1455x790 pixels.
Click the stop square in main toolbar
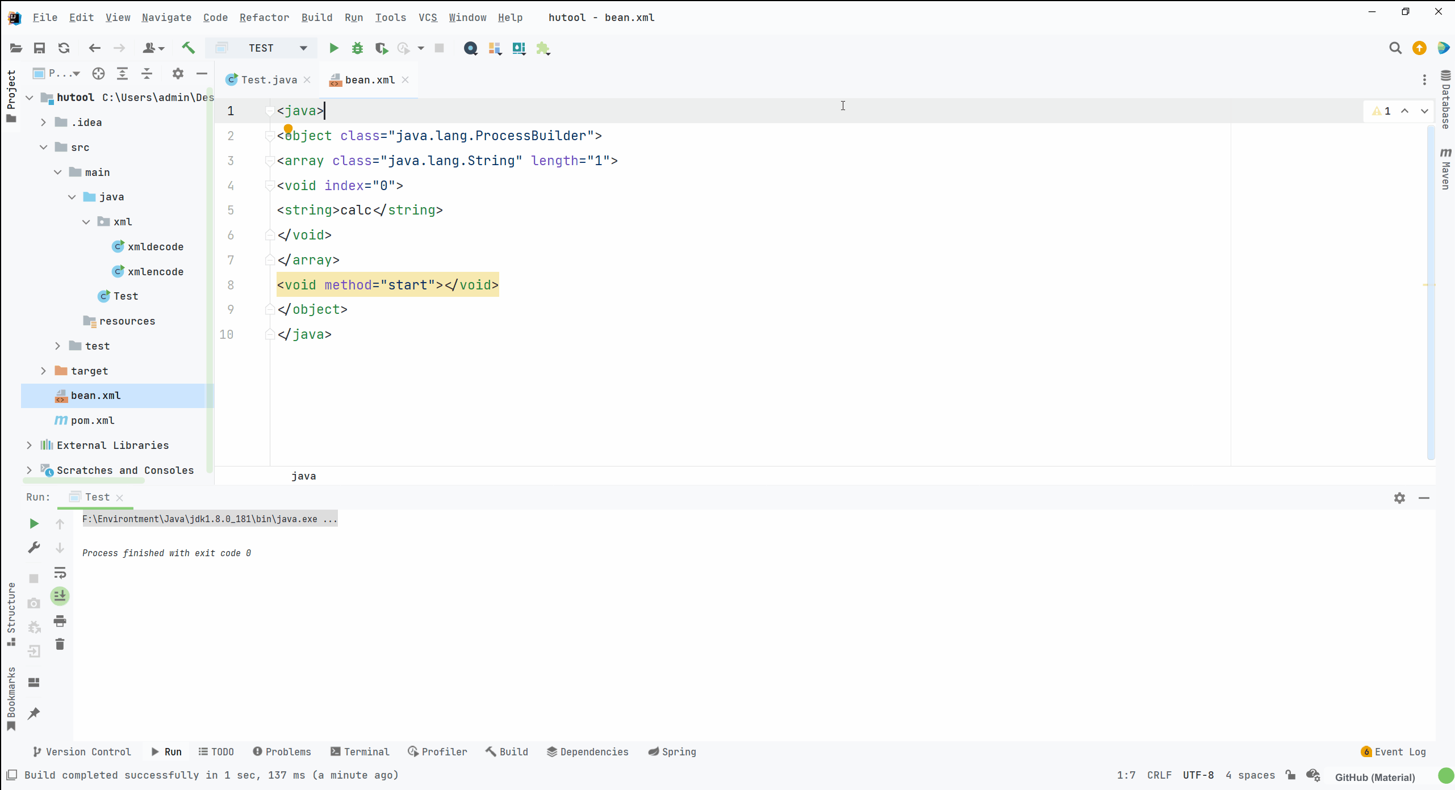point(439,48)
